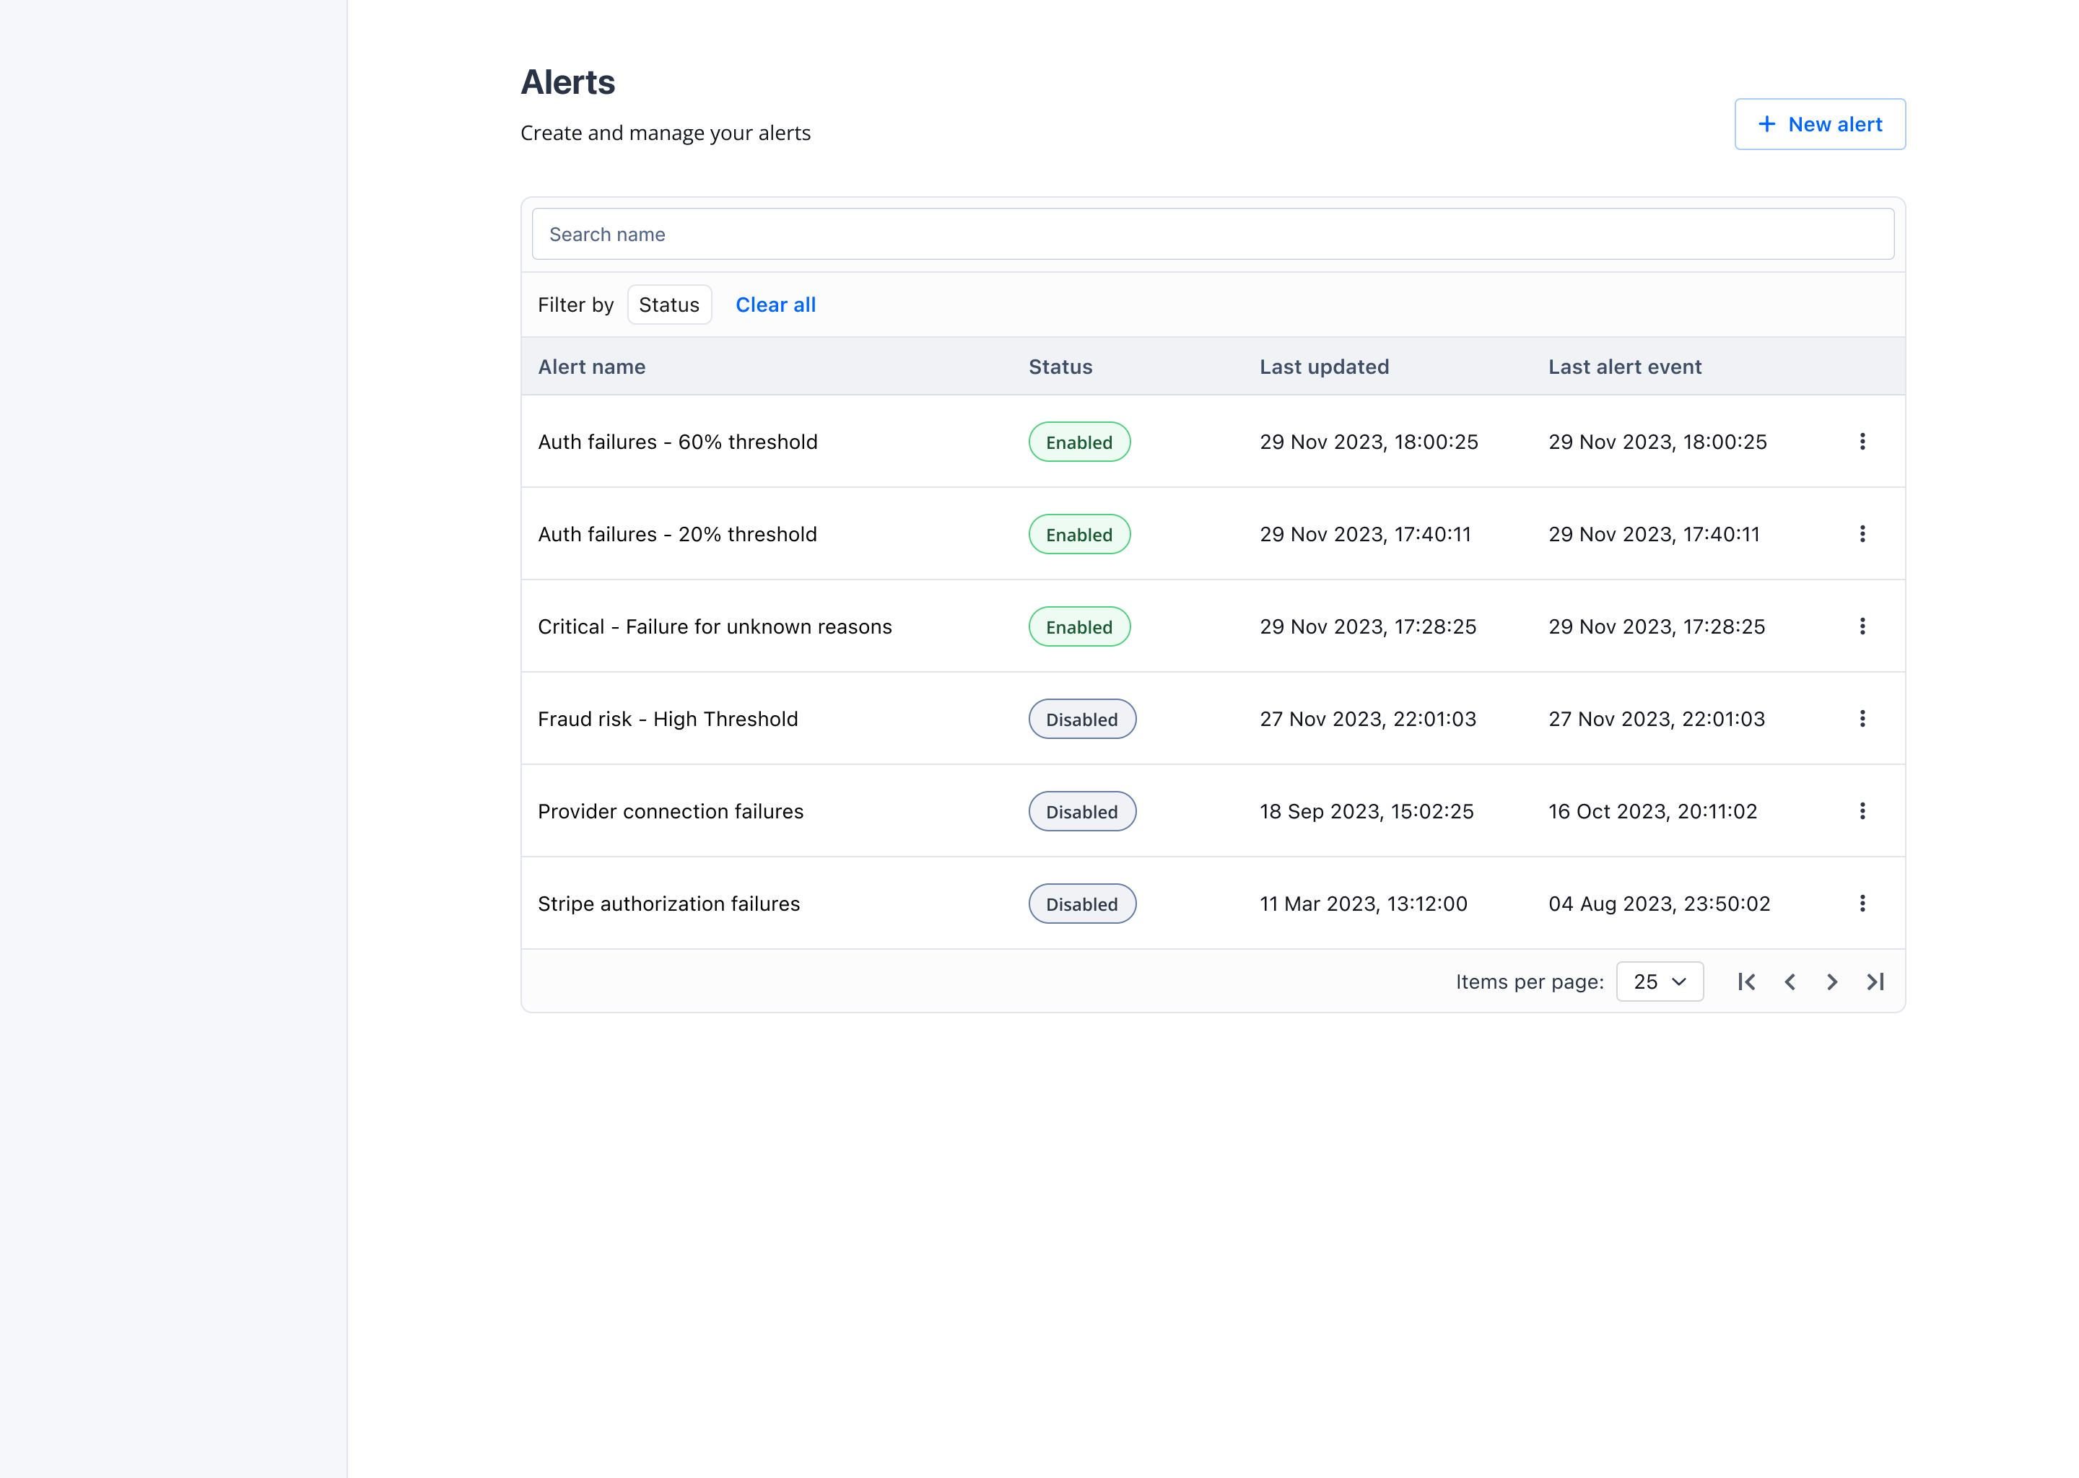Jump to last page of alerts

point(1875,982)
